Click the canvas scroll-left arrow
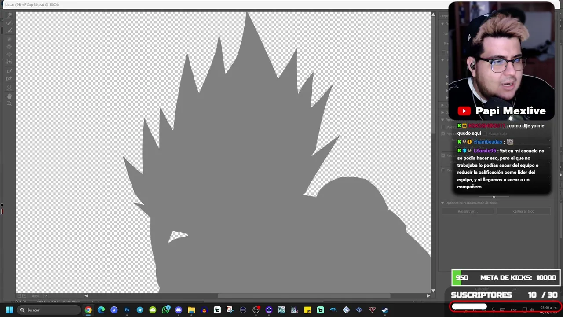The height and width of the screenshot is (317, 563). pyautogui.click(x=86, y=296)
